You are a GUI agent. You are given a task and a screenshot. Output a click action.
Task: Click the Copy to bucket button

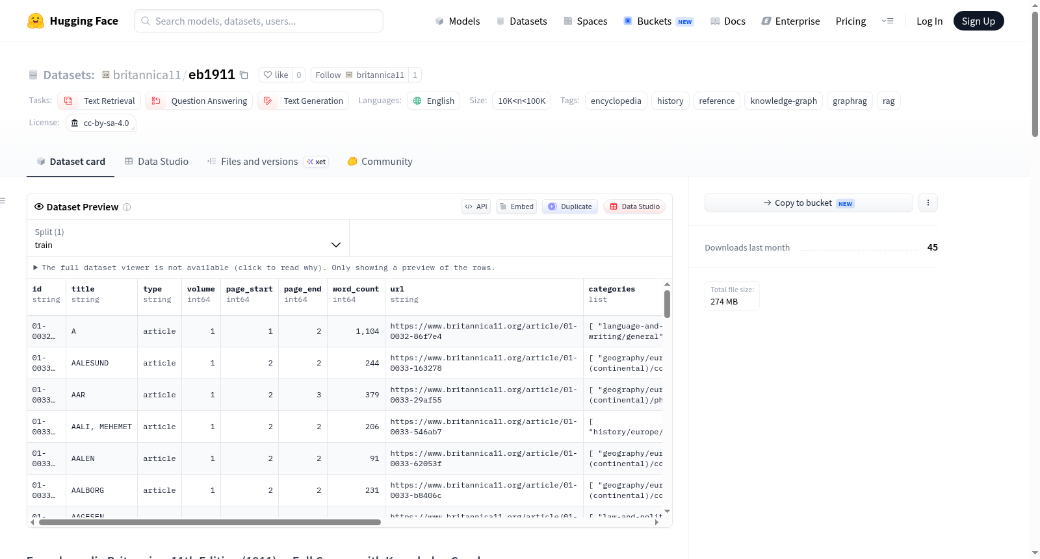click(809, 203)
